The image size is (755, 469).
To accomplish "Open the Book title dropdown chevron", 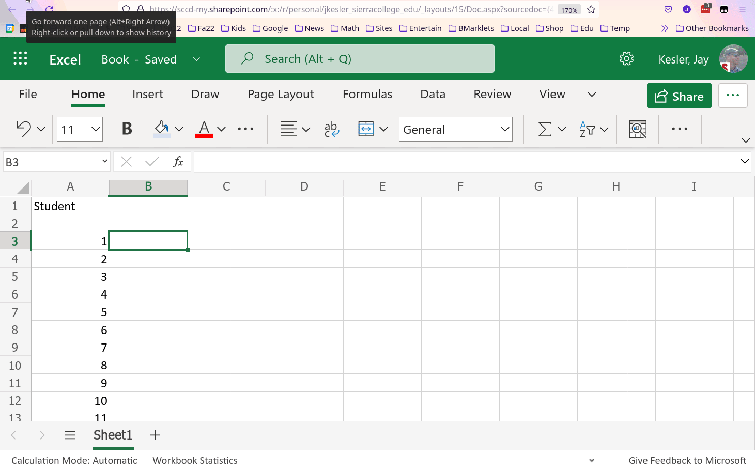I will [x=196, y=59].
